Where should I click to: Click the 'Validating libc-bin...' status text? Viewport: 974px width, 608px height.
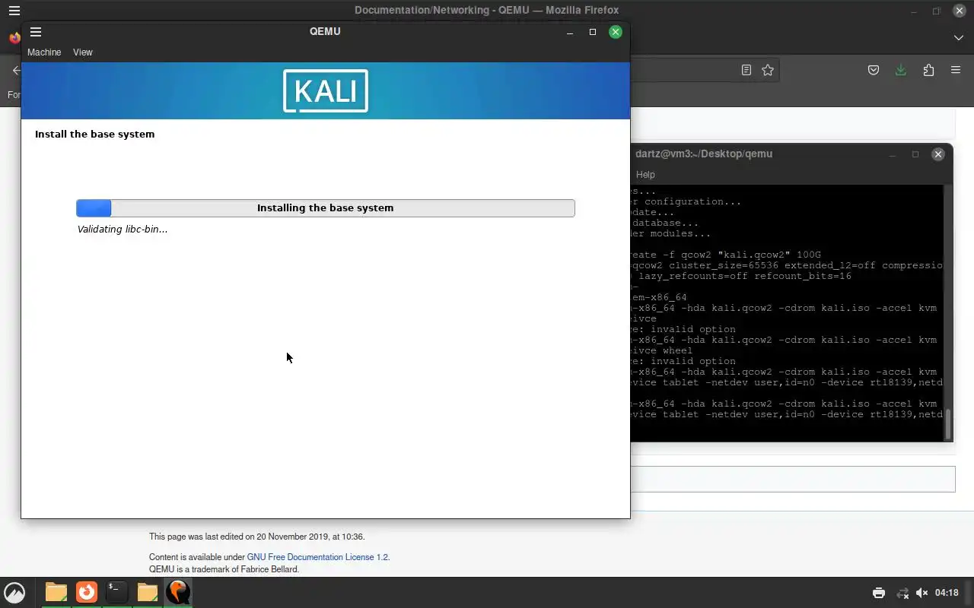[123, 230]
